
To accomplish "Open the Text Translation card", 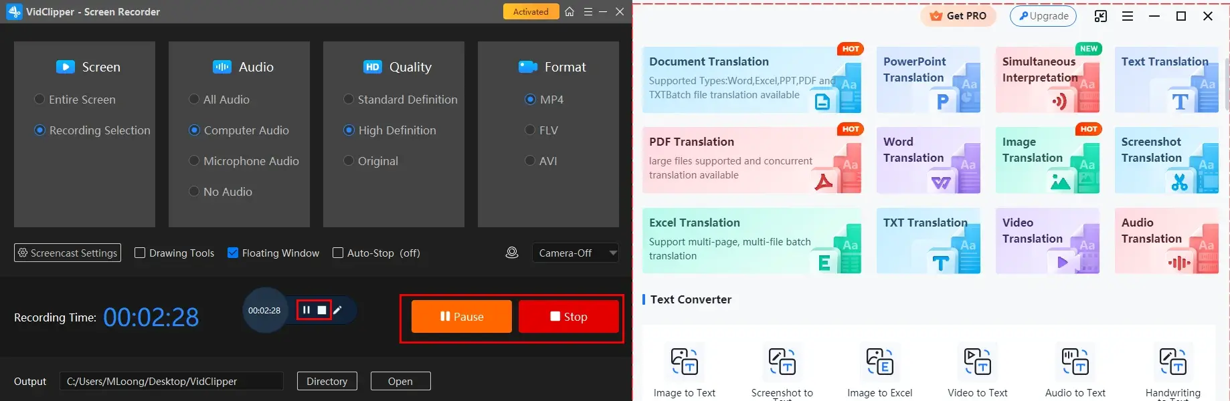I will [1166, 80].
